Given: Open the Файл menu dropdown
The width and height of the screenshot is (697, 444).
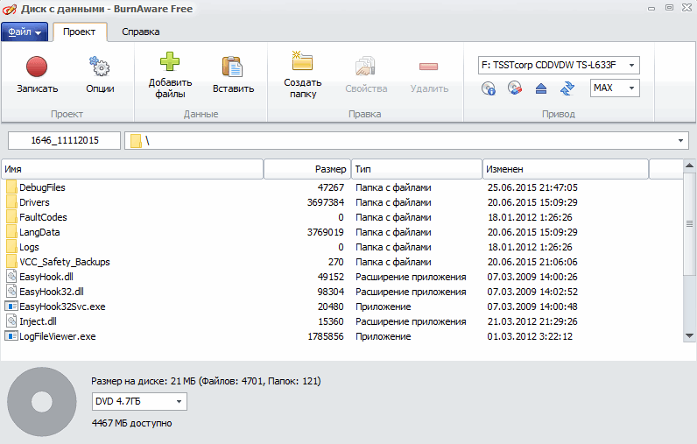Looking at the screenshot, I should tap(25, 32).
